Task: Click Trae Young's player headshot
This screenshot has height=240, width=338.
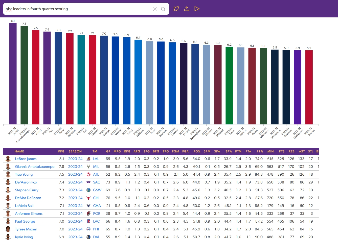Action: 8,174
